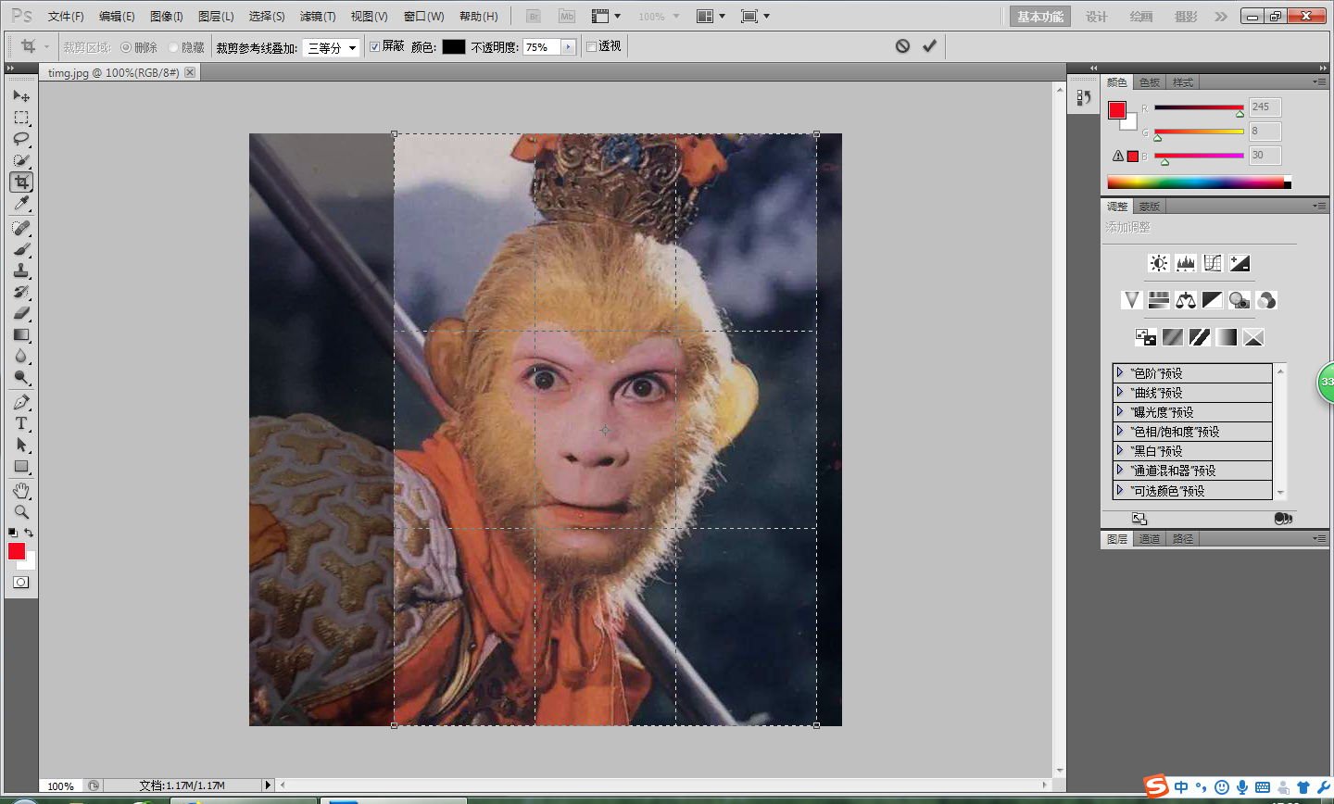
Task: Swap foreground and background colors
Action: click(x=29, y=533)
